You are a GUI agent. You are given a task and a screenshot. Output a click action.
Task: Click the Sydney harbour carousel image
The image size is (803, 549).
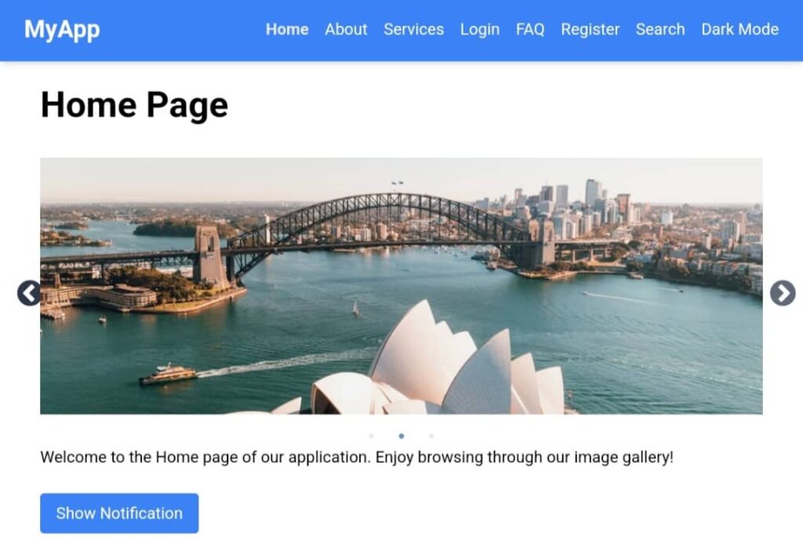pyautogui.click(x=401, y=286)
